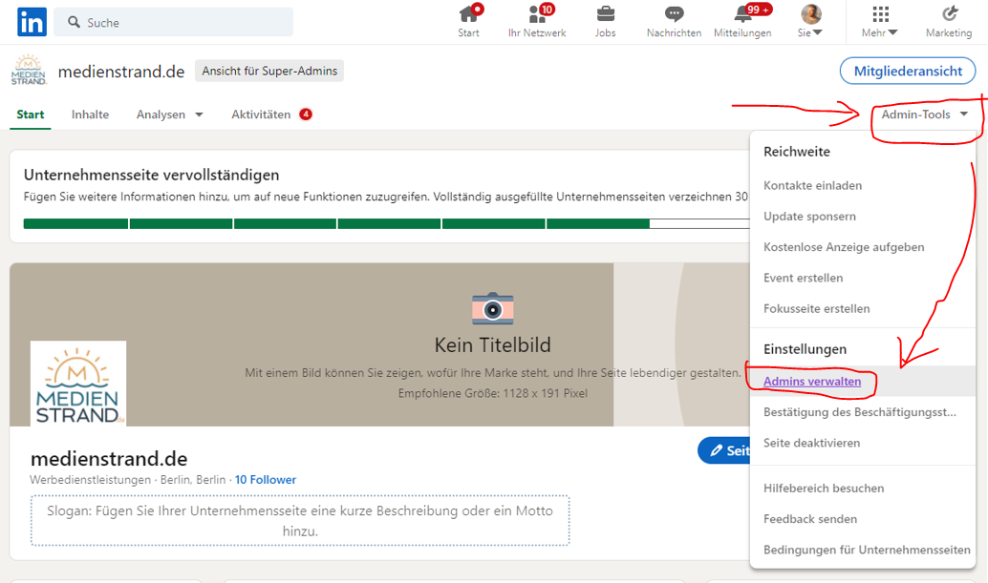Open Mitteilungen bell icon
The height and width of the screenshot is (583, 988).
(742, 14)
